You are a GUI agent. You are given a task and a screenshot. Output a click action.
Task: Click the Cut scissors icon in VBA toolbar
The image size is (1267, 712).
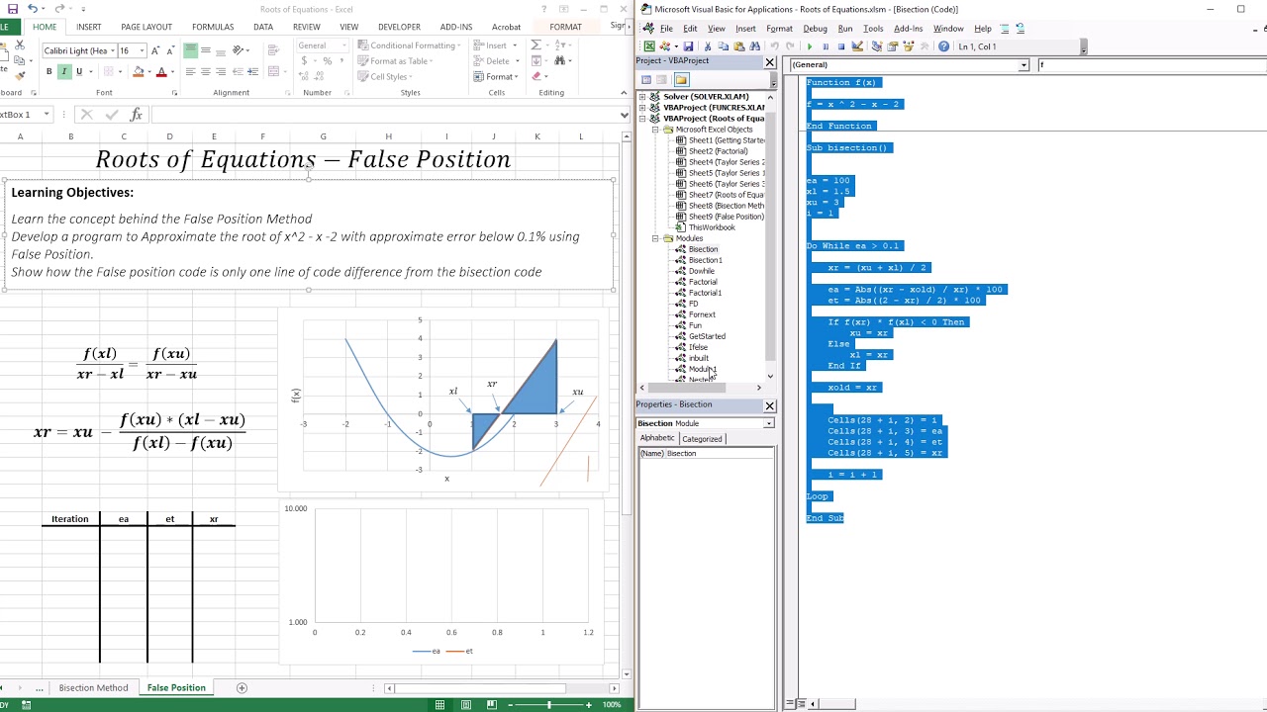[707, 46]
